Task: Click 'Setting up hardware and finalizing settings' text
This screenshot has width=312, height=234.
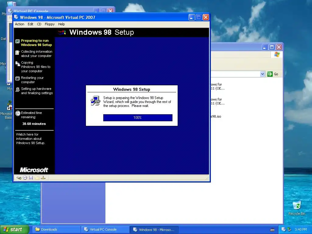Action: pyautogui.click(x=37, y=91)
